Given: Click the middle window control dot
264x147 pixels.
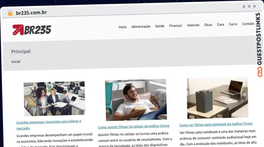Looking at the screenshot, I should 249,7.
